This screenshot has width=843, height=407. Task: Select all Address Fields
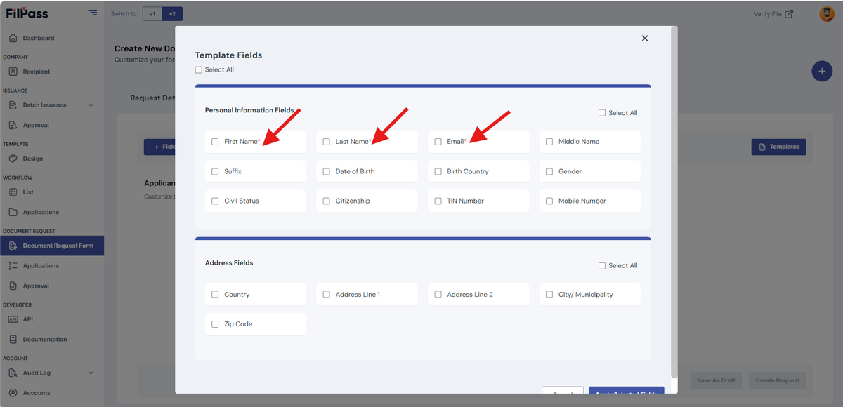[x=602, y=266]
